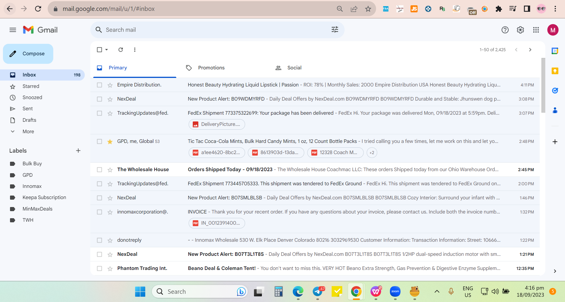Show the +2 more attachments chip
Image resolution: width=565 pixels, height=302 pixels.
pyautogui.click(x=372, y=153)
